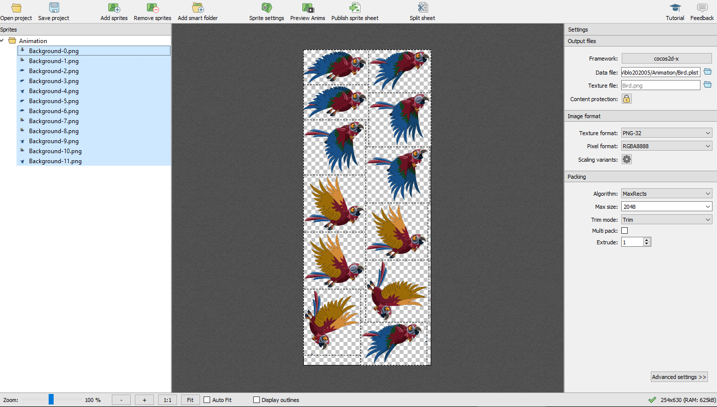
Task: Open the Trim mode dropdown
Action: point(666,220)
